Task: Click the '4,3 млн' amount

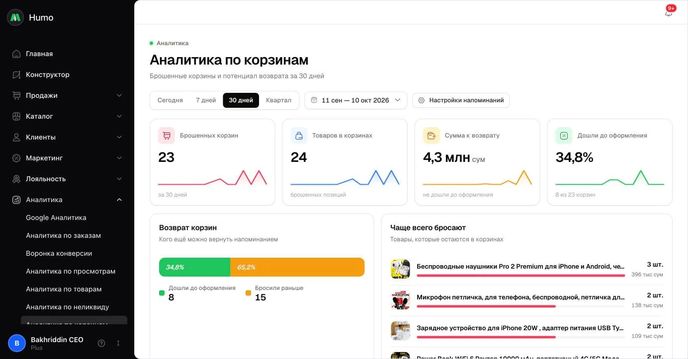Action: pos(446,157)
